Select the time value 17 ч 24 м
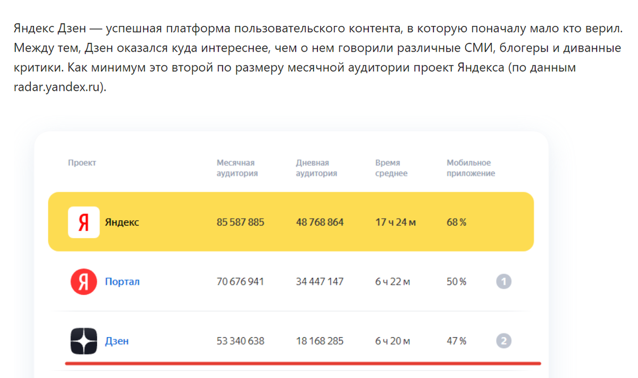This screenshot has width=638, height=378. click(x=396, y=222)
